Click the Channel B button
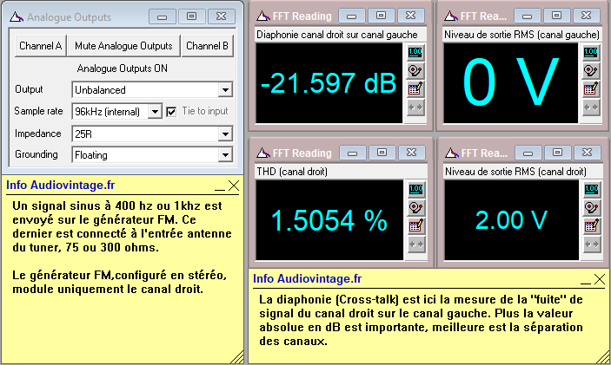 208,46
